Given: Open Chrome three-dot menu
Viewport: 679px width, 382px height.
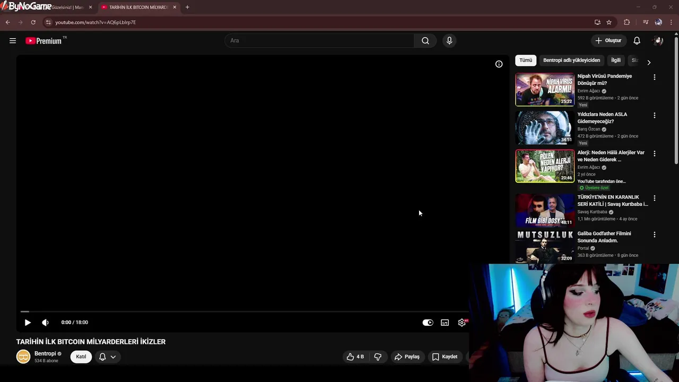Looking at the screenshot, I should coord(672,22).
